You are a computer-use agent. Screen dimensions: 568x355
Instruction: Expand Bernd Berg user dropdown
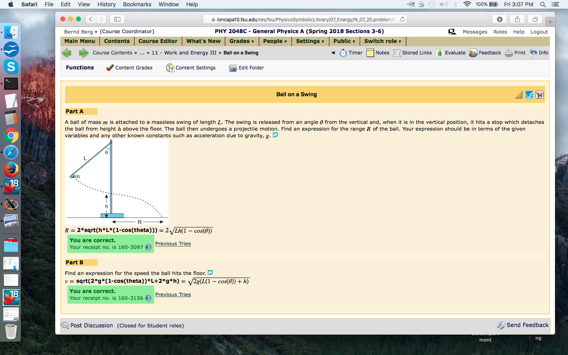[80, 32]
